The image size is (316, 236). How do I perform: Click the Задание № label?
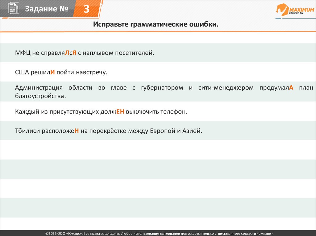[47, 9]
